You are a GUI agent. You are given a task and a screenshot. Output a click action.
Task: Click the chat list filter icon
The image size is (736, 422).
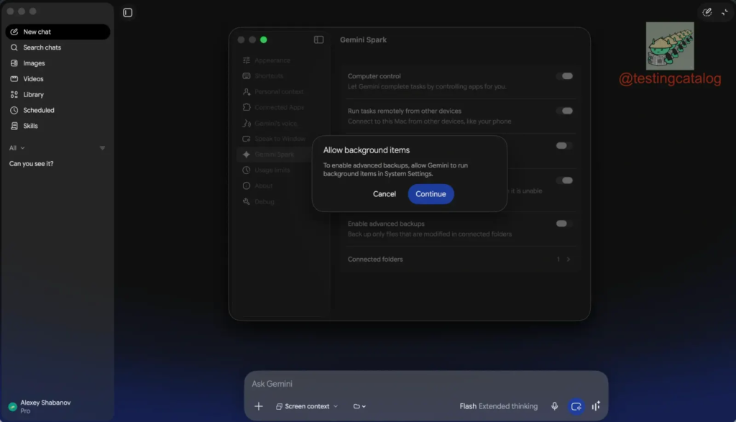click(x=102, y=148)
